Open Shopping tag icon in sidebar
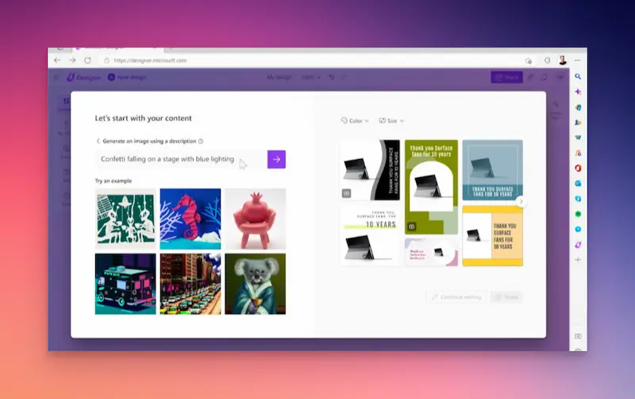Image resolution: width=635 pixels, height=399 pixels. [x=578, y=107]
